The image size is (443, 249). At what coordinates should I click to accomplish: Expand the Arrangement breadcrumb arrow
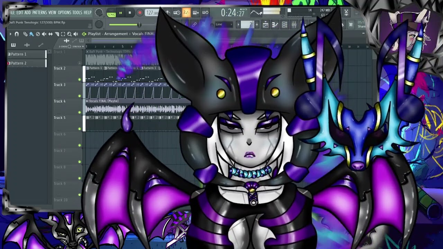tap(130, 34)
